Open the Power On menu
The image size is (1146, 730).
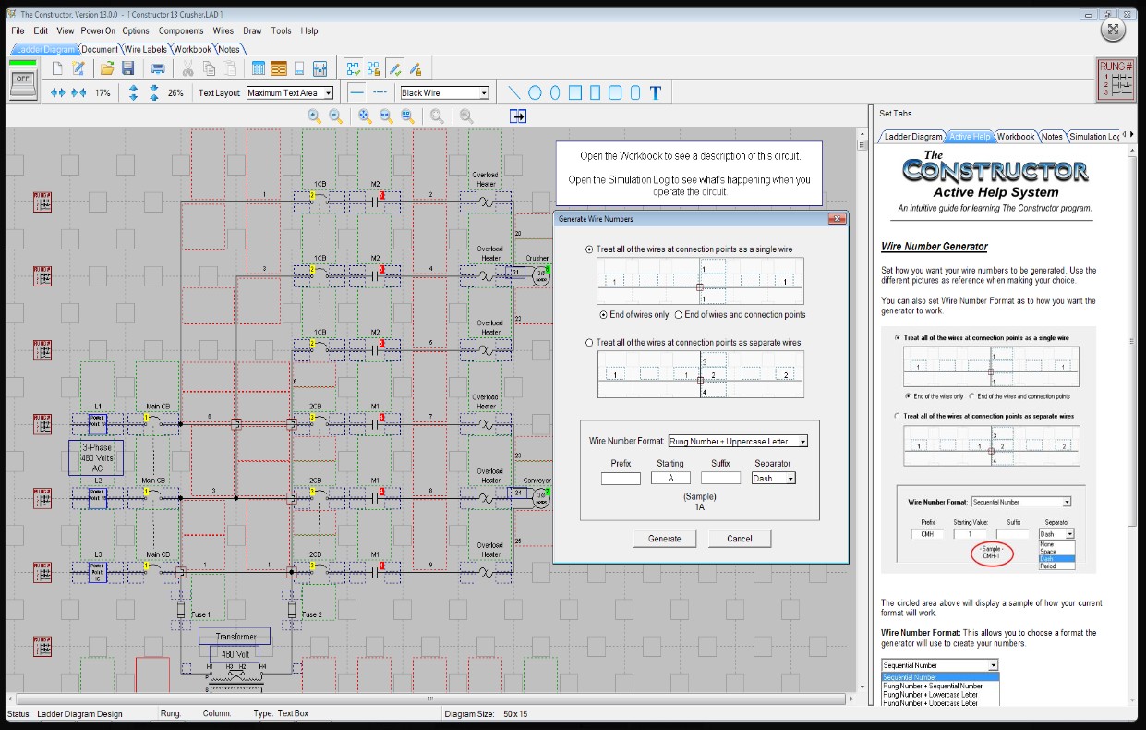click(x=98, y=30)
